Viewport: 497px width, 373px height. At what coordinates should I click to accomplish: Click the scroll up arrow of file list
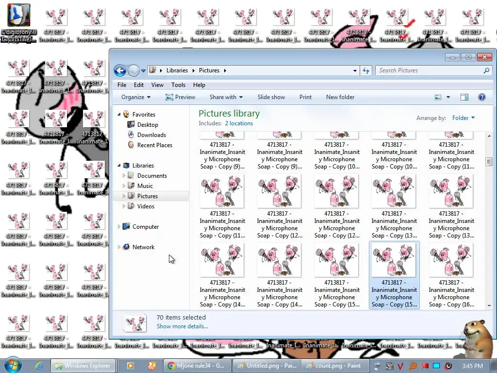tap(489, 136)
